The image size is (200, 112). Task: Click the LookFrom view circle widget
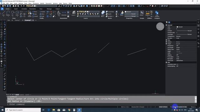click(x=160, y=26)
